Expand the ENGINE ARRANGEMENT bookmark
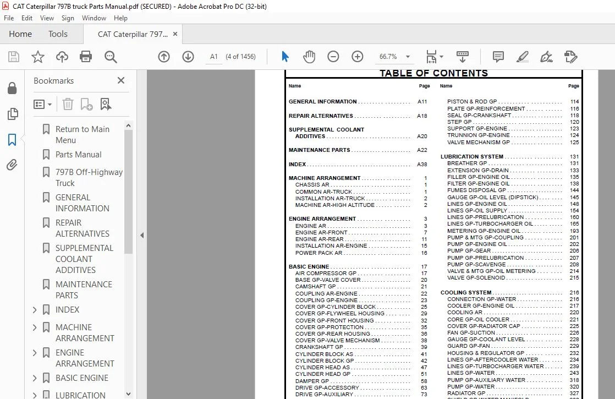 click(35, 353)
